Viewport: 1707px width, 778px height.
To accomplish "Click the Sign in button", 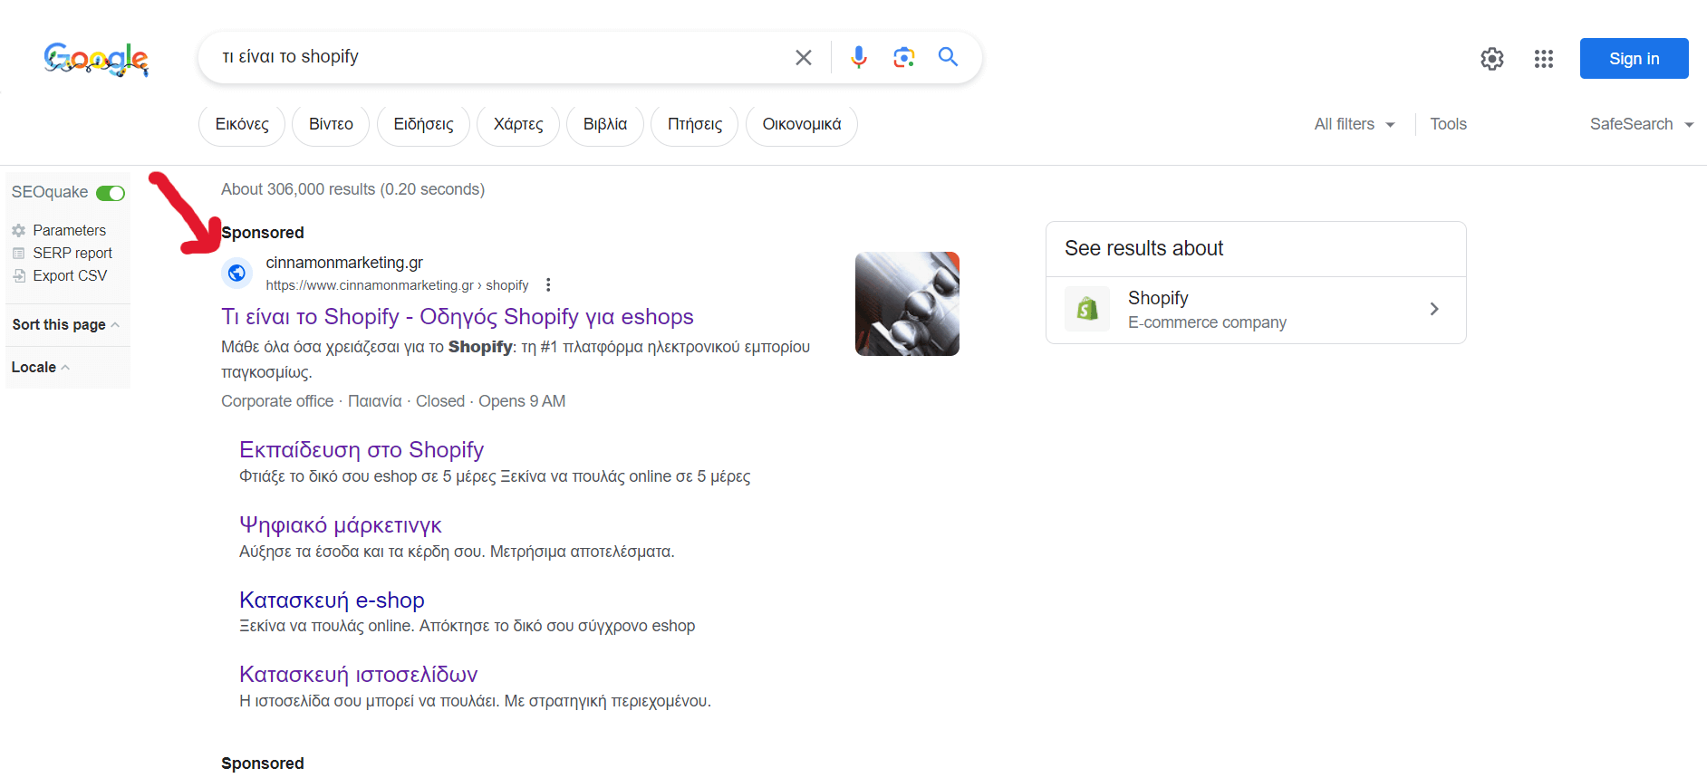I will tap(1634, 59).
